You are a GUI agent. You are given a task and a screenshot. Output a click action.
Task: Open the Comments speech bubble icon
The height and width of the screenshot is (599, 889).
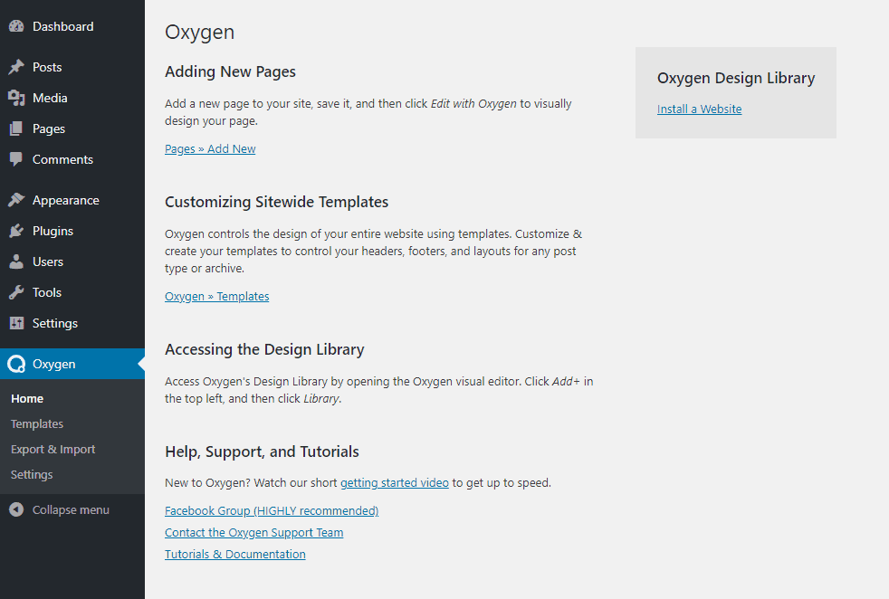click(x=16, y=158)
